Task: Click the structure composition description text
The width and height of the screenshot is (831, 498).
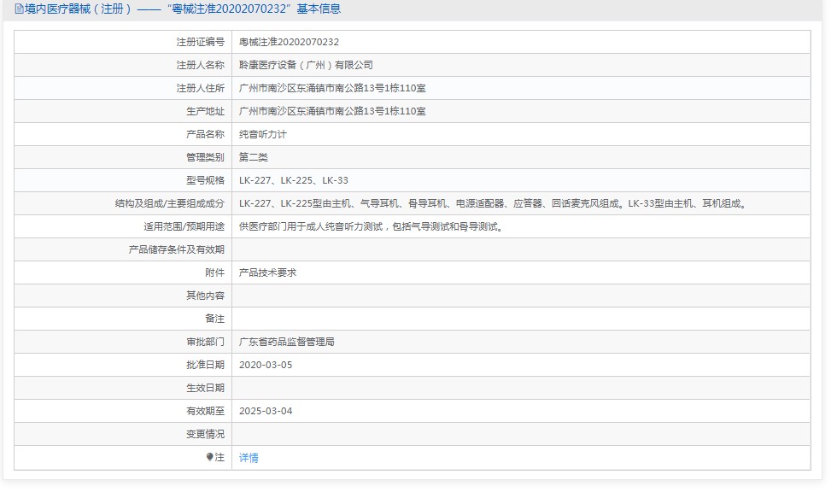Action: [494, 203]
